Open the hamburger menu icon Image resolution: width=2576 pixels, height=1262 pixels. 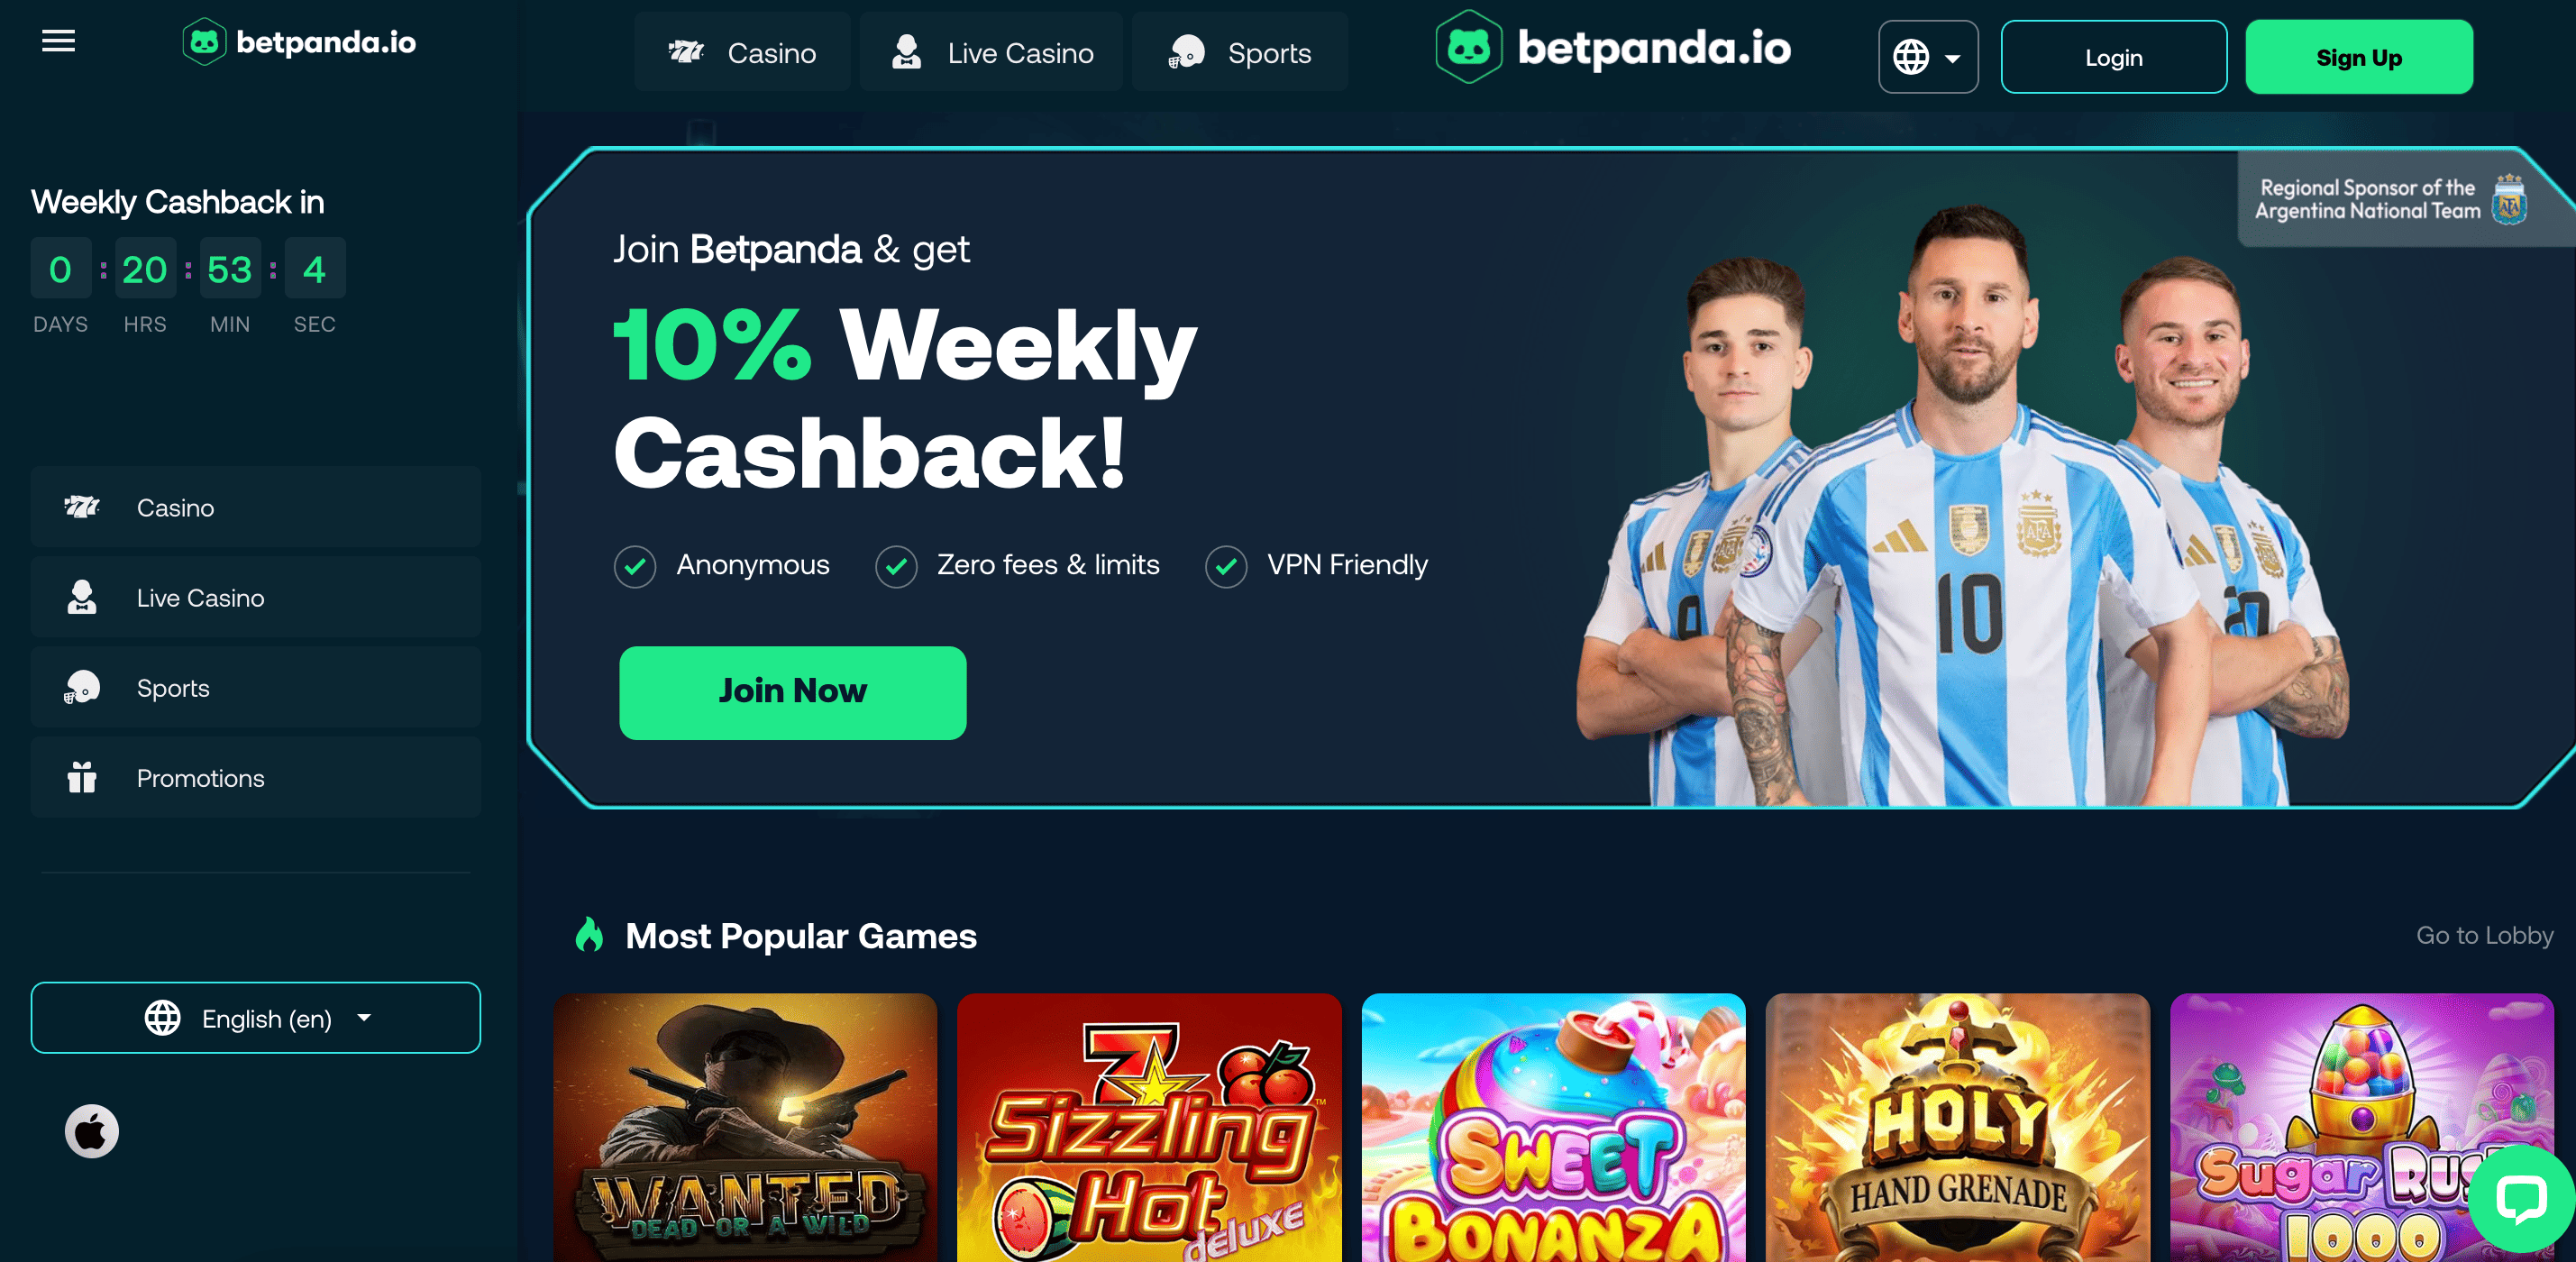tap(59, 41)
